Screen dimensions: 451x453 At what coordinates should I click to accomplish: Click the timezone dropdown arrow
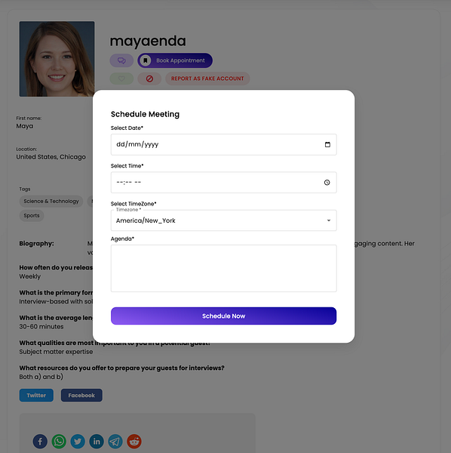tap(328, 220)
